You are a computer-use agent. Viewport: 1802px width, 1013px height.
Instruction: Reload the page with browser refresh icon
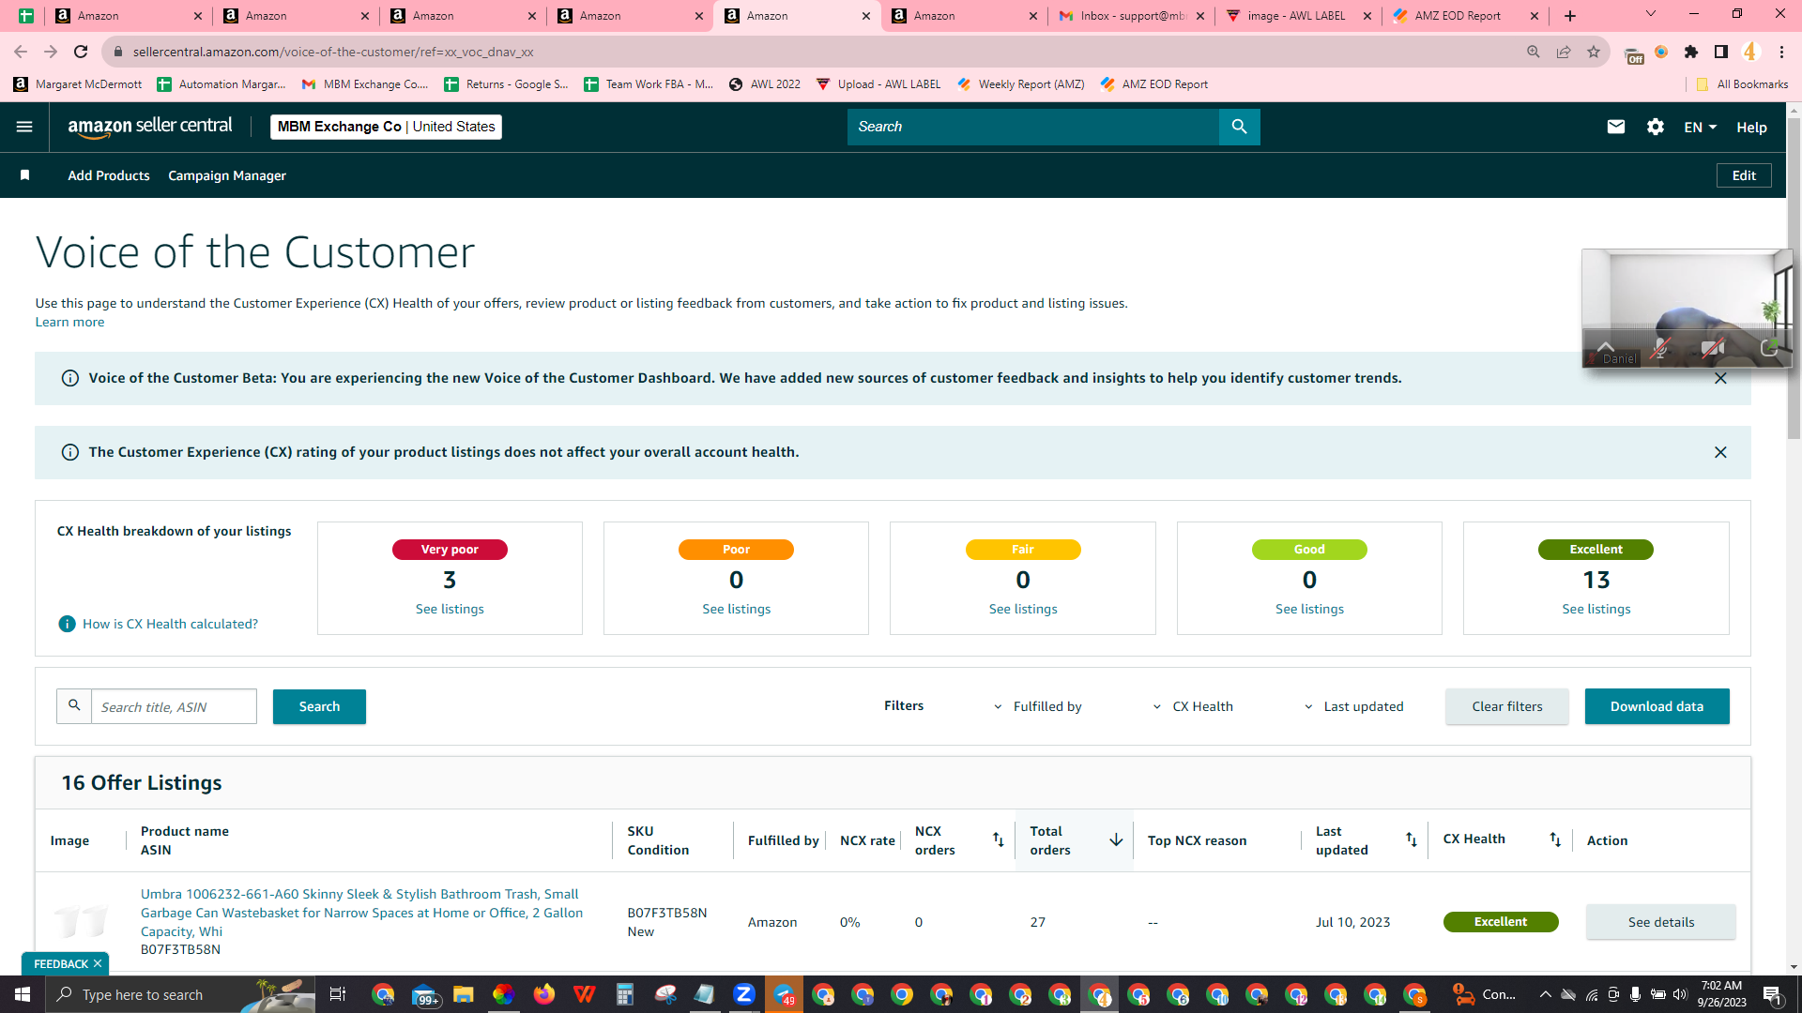(81, 52)
